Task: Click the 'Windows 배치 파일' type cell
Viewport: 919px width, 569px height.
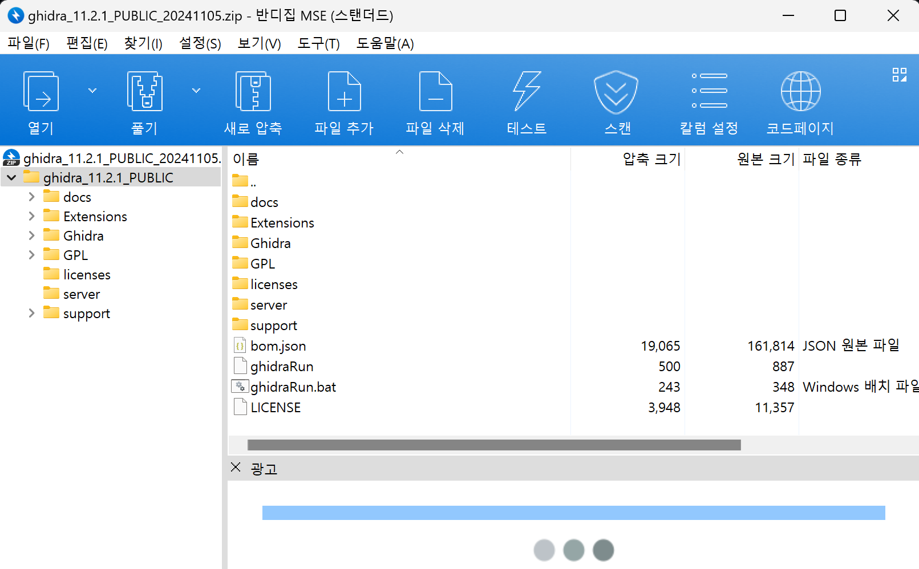Action: point(861,387)
